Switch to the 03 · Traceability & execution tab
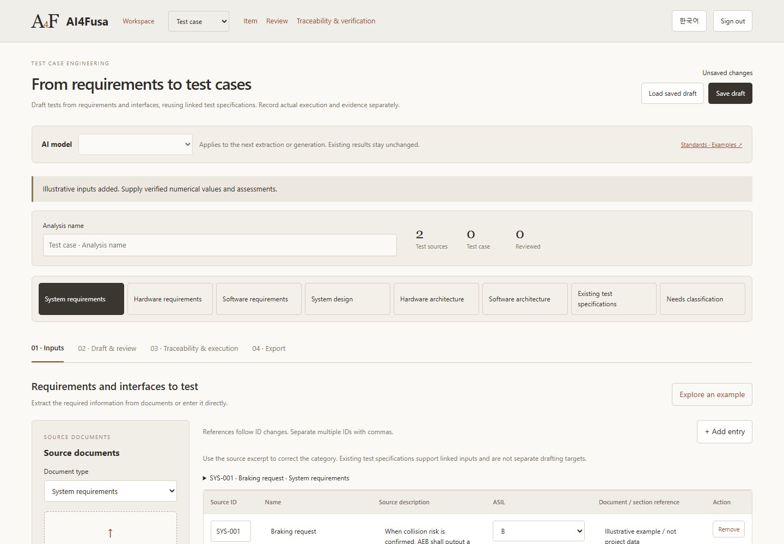Screen dimensions: 784x544 click(x=194, y=349)
